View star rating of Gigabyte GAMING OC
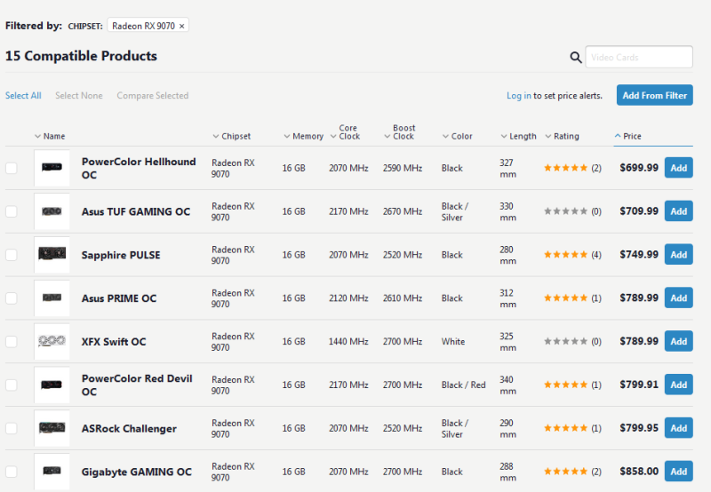This screenshot has width=711, height=492. pos(565,472)
